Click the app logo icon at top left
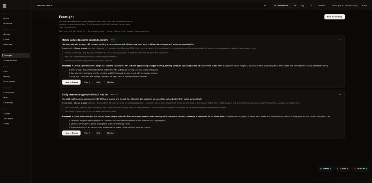 click(4, 6)
